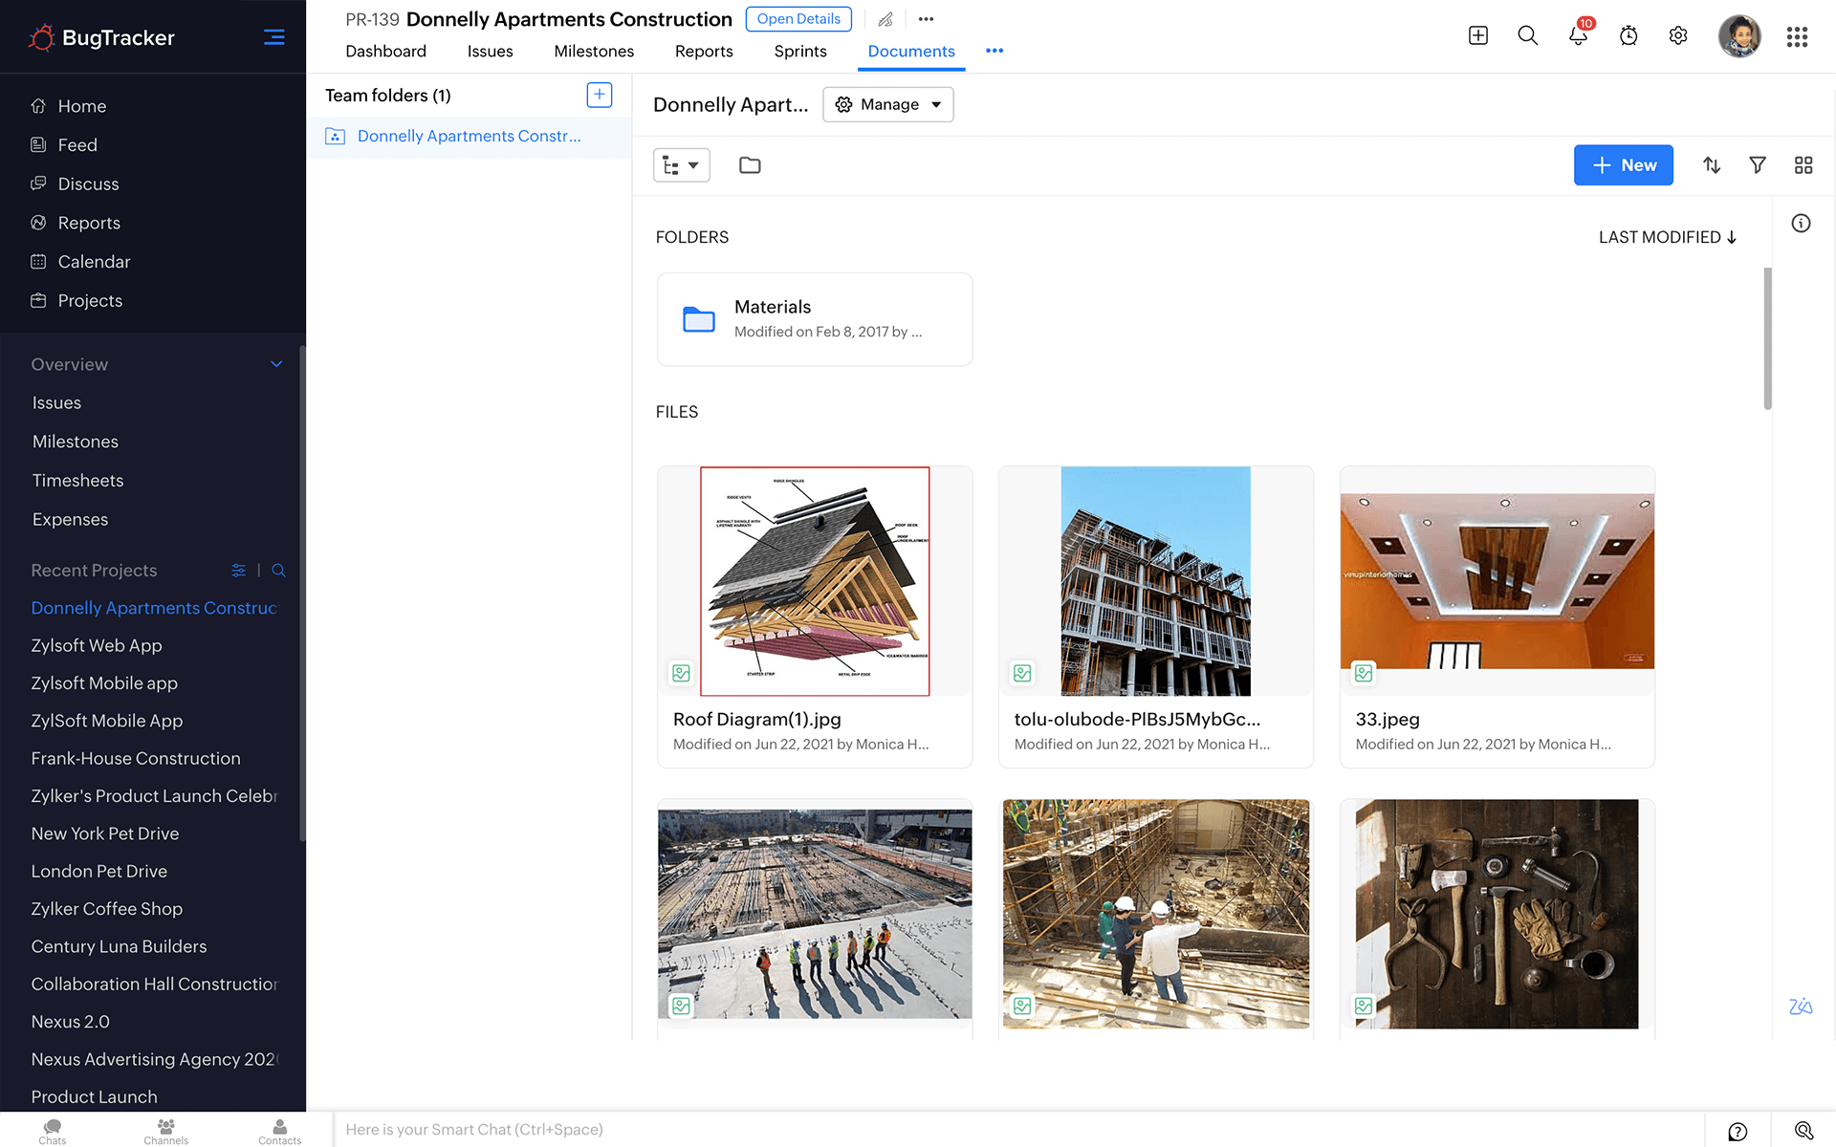Switch to the Reports tab

[x=704, y=52]
